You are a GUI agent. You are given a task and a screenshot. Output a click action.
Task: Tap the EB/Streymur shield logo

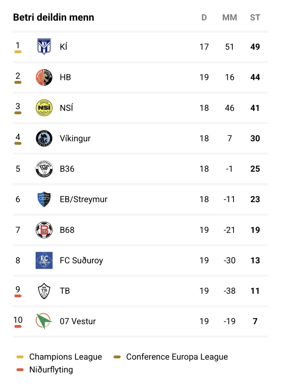pyautogui.click(x=44, y=199)
